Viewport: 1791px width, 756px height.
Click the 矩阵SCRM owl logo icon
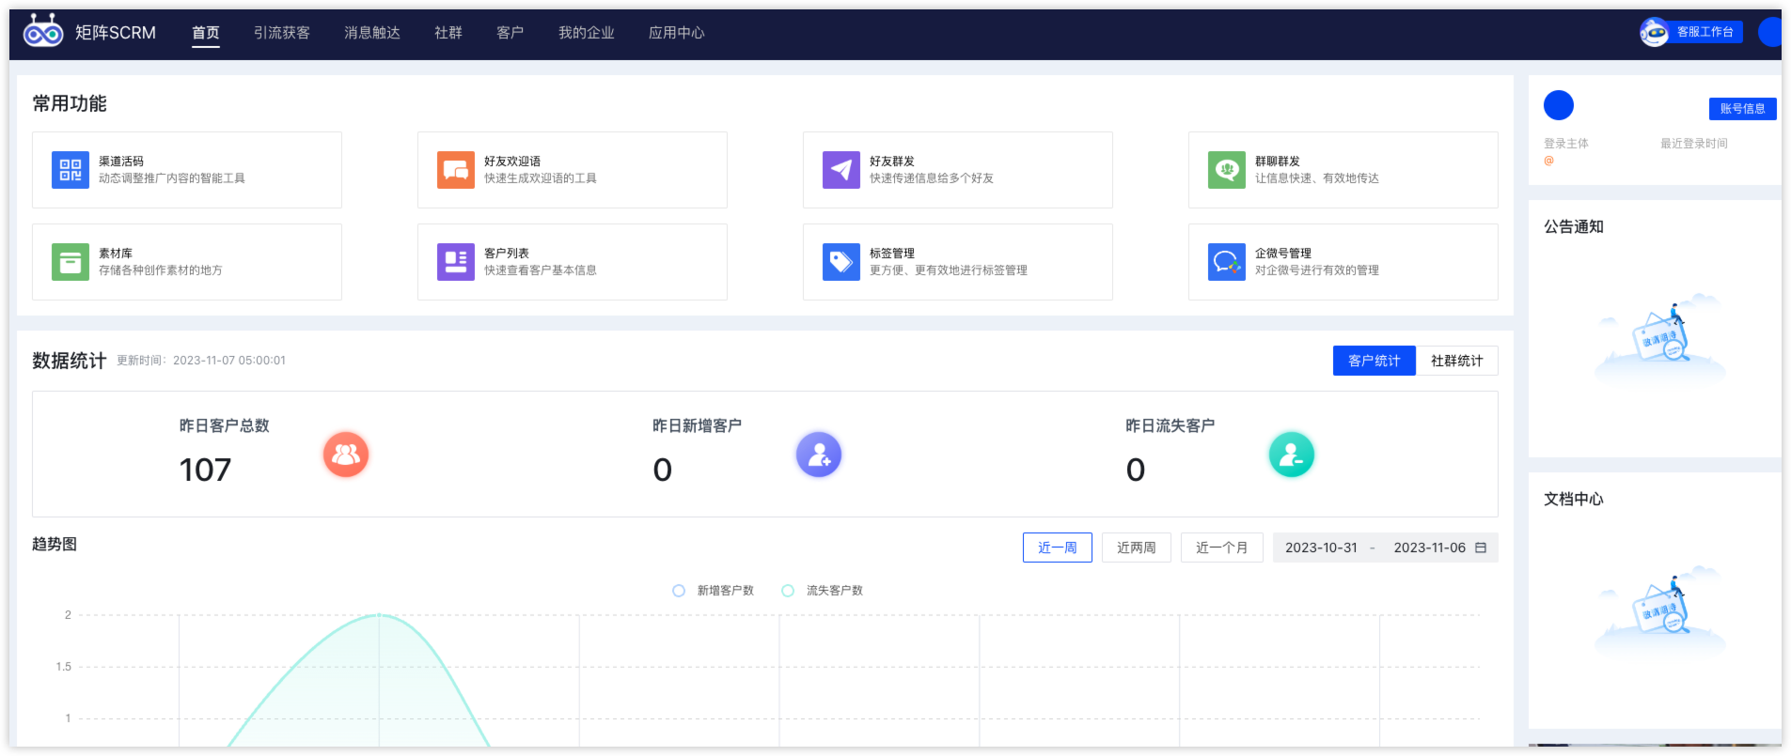pyautogui.click(x=43, y=31)
